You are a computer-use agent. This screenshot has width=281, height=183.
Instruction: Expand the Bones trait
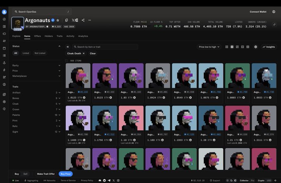click(x=36, y=98)
